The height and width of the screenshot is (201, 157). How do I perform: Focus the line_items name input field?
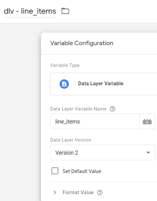coord(95,121)
